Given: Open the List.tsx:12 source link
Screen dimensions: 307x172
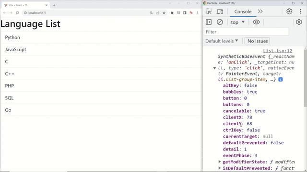Looking at the screenshot, I should 277,51.
